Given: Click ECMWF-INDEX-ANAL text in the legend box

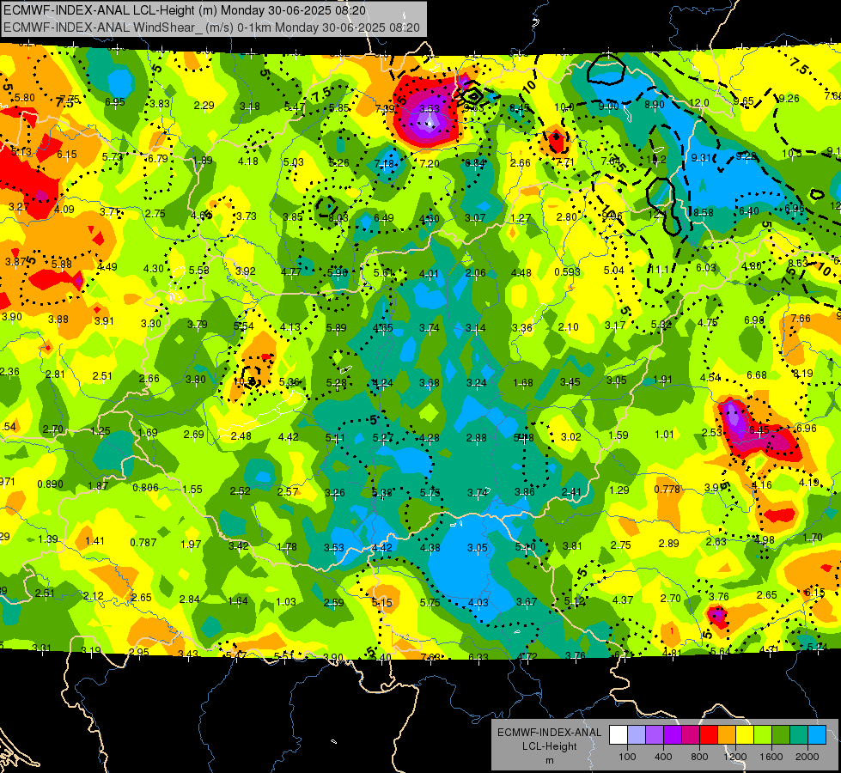Looking at the screenshot, I should 550,733.
